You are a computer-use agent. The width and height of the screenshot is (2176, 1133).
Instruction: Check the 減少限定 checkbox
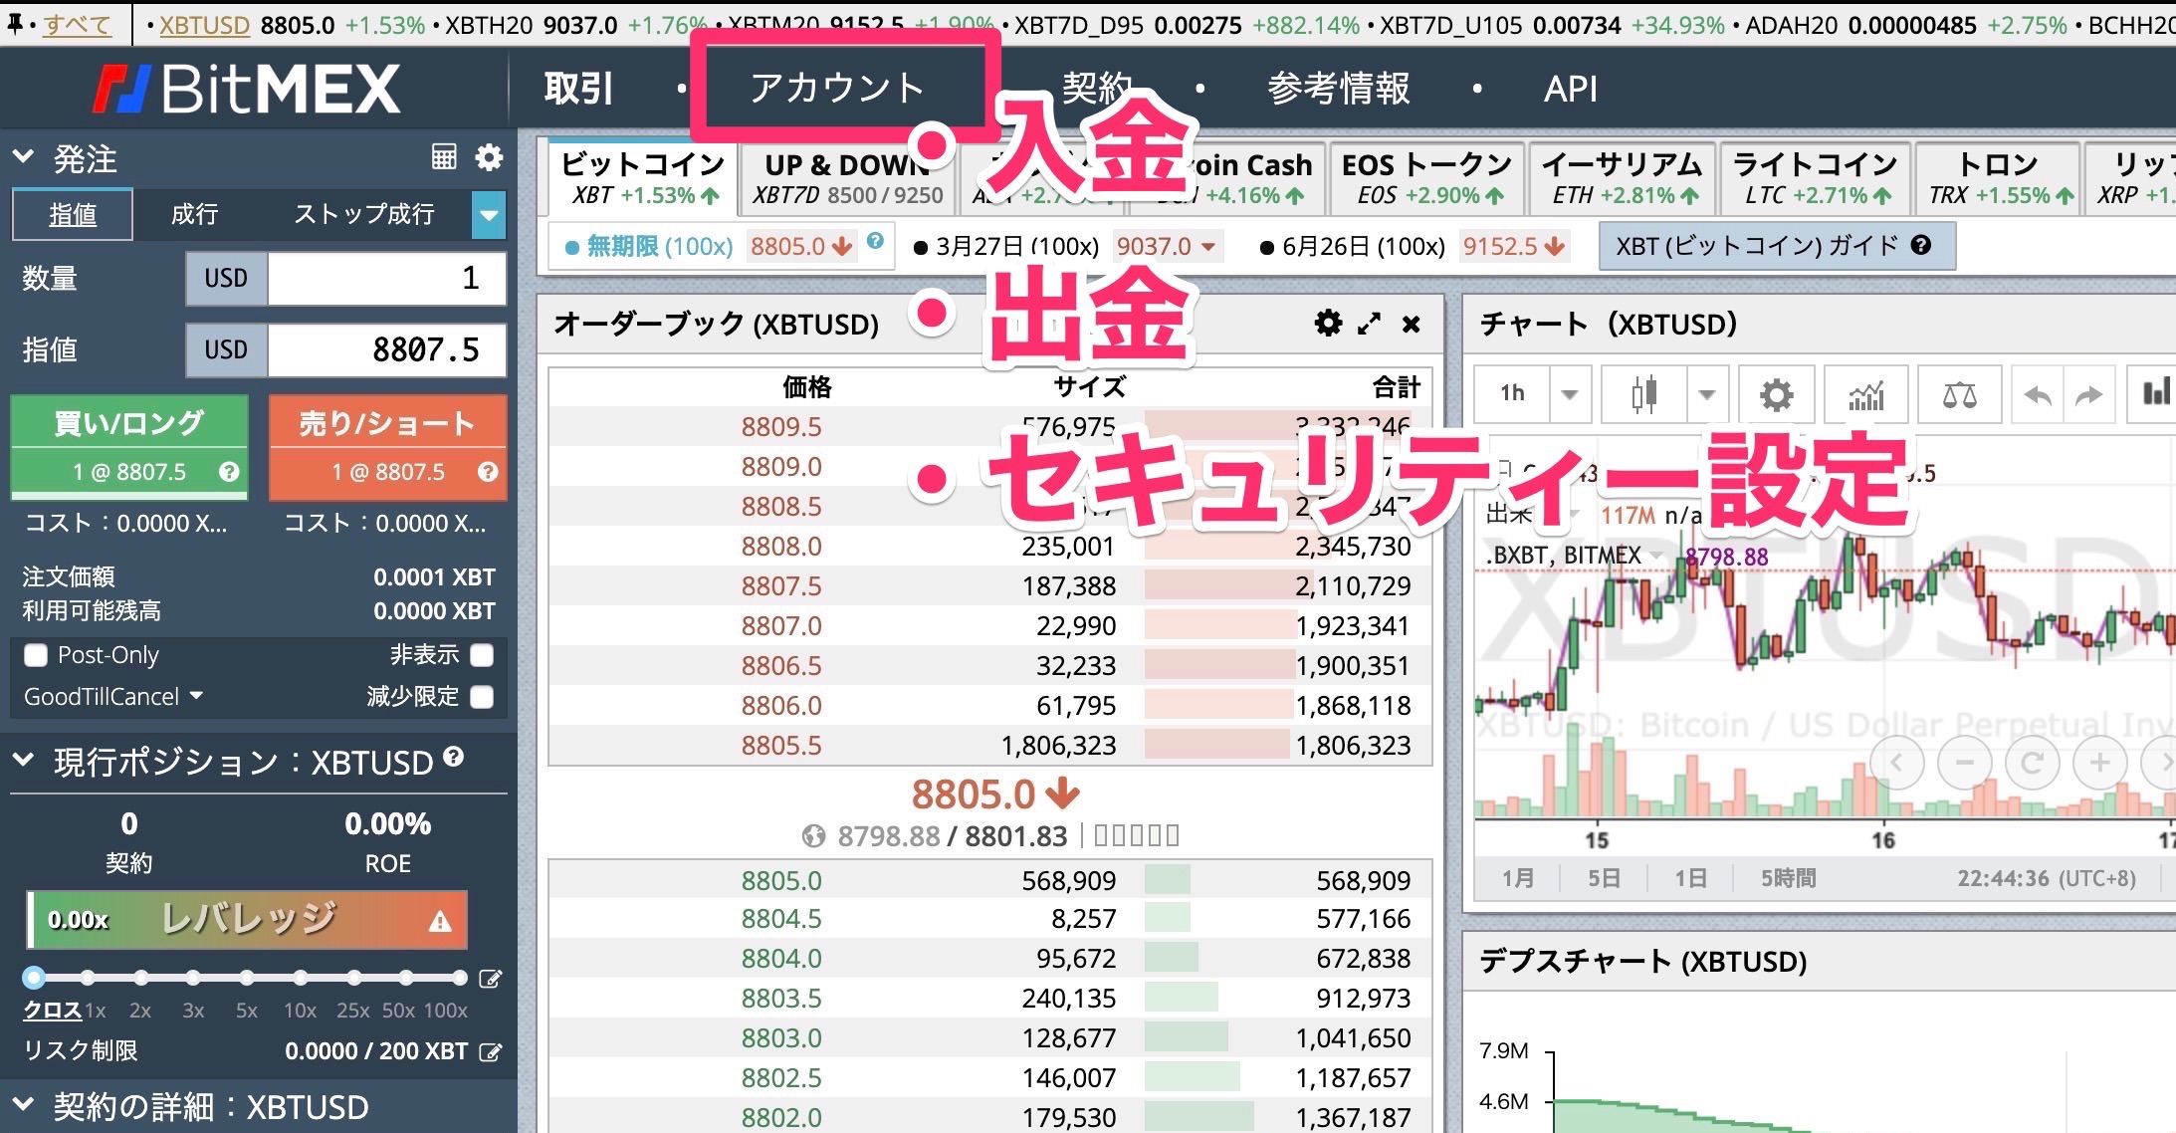[482, 697]
